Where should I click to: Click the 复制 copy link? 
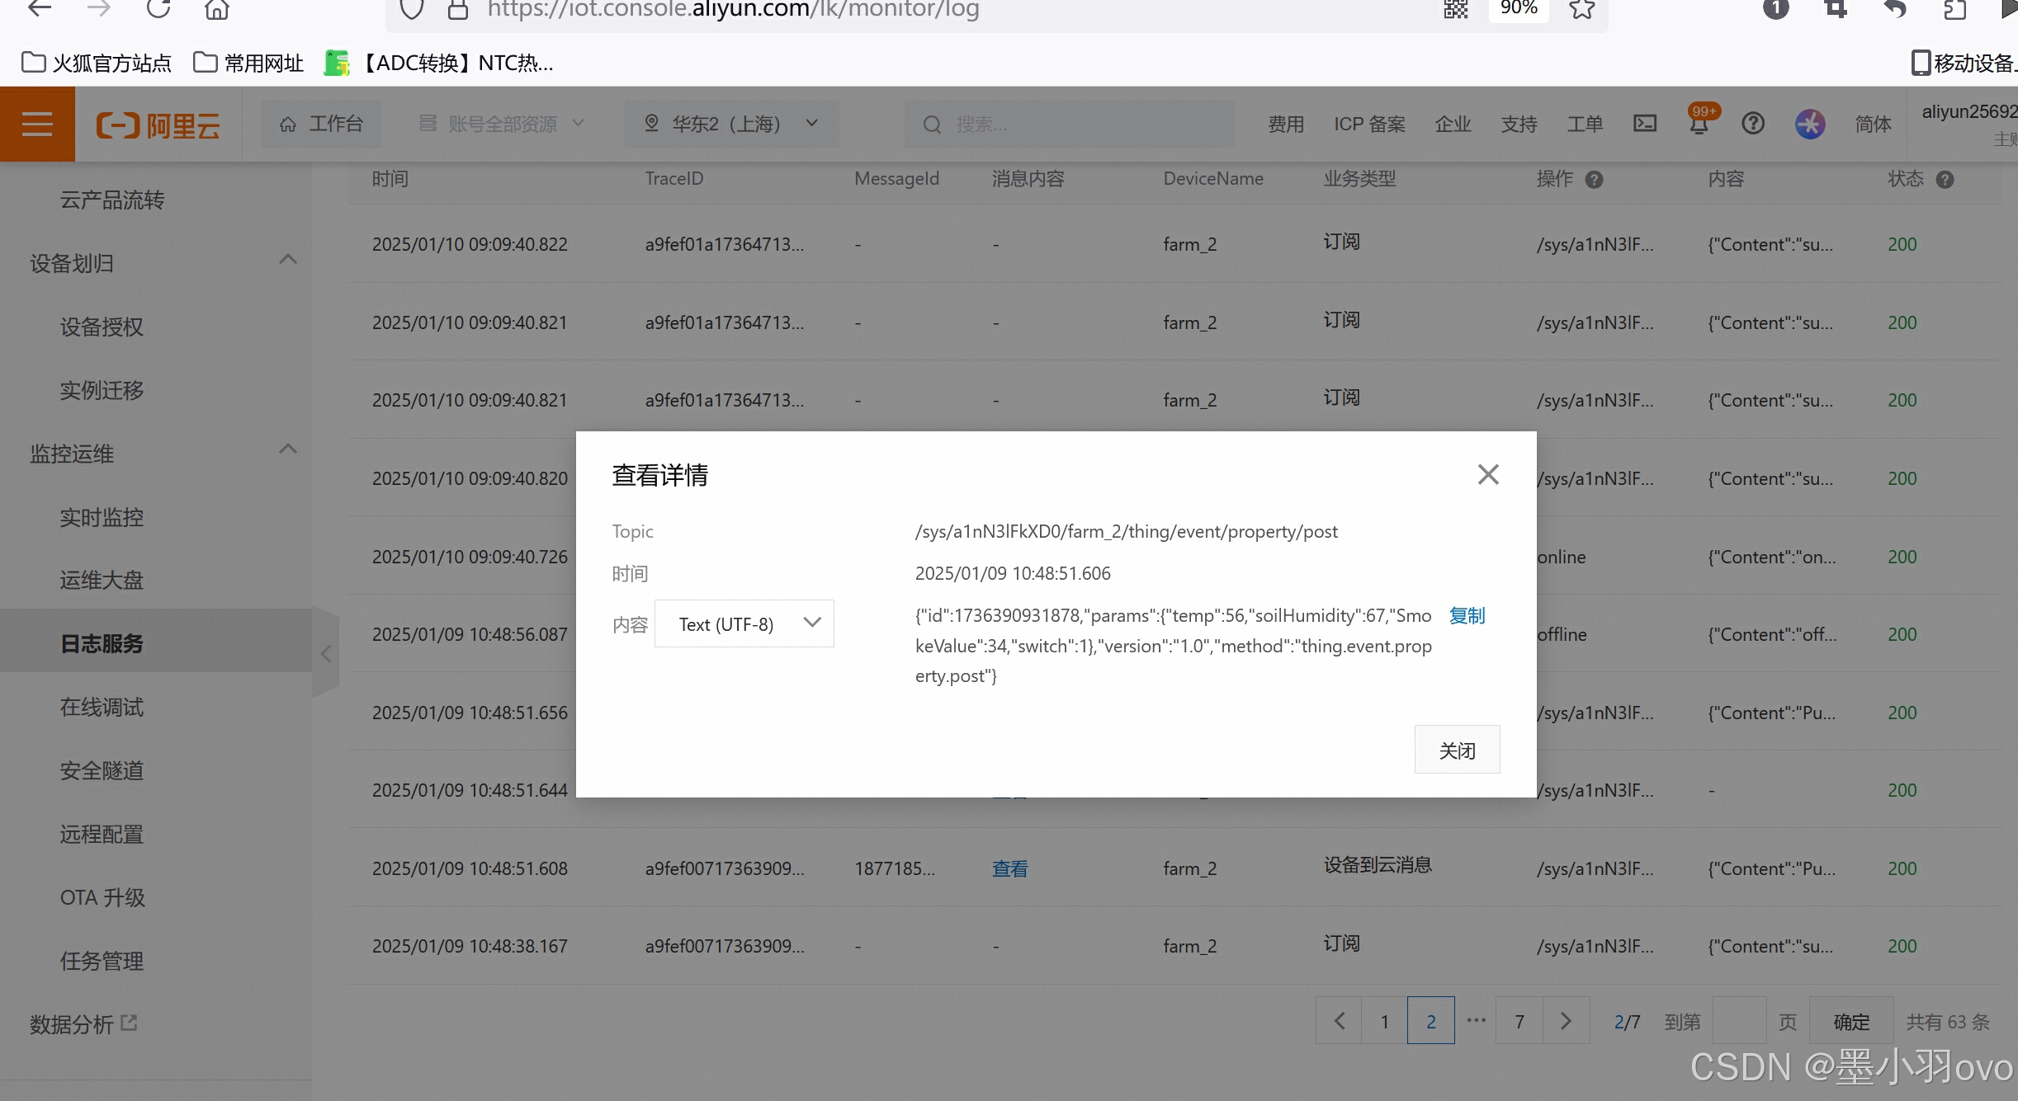coord(1467,615)
